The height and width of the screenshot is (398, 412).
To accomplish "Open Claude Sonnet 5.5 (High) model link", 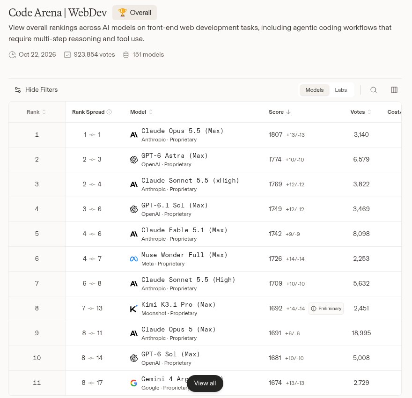I will point(188,280).
